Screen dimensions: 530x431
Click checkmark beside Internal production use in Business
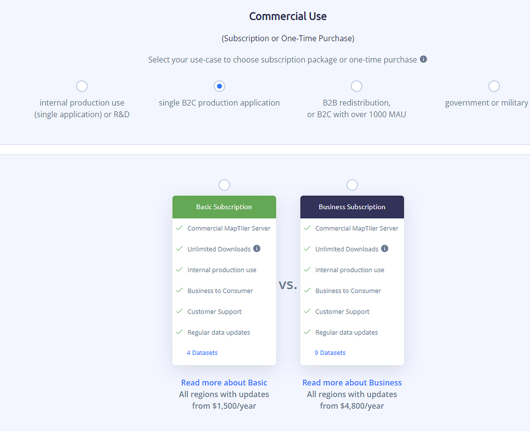(307, 270)
